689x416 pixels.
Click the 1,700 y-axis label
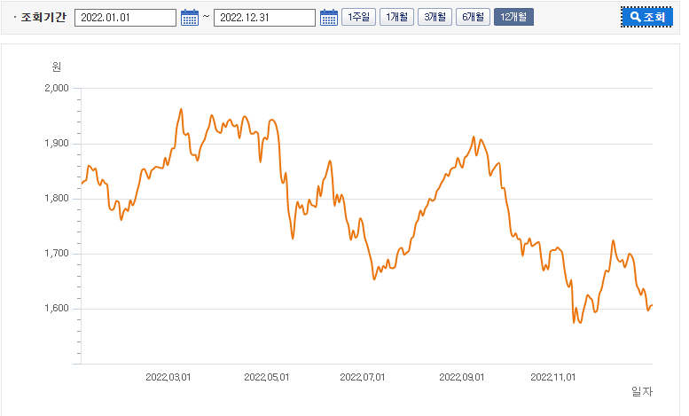tap(57, 254)
